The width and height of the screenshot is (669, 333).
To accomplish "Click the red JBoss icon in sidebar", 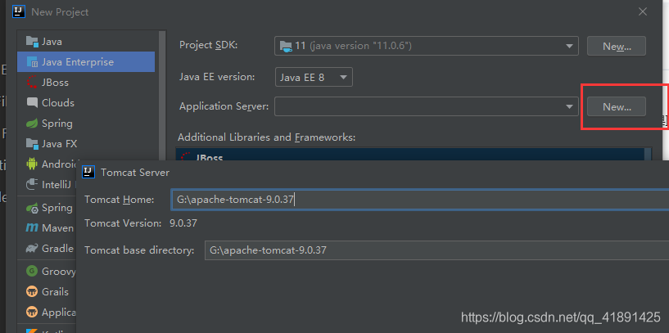I will coord(33,82).
